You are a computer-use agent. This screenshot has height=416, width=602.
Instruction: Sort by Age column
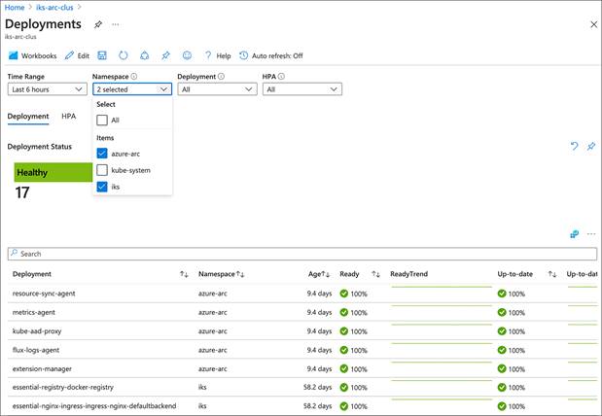(319, 274)
